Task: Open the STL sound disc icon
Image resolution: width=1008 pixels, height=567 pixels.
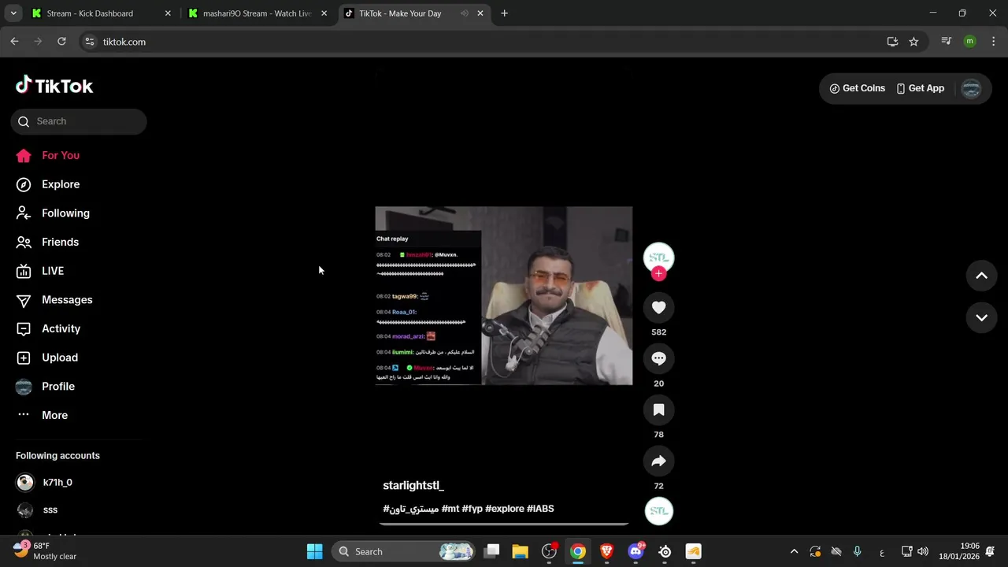Action: (659, 511)
